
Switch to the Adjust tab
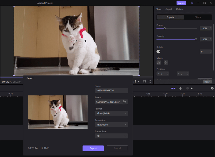coord(169,9)
